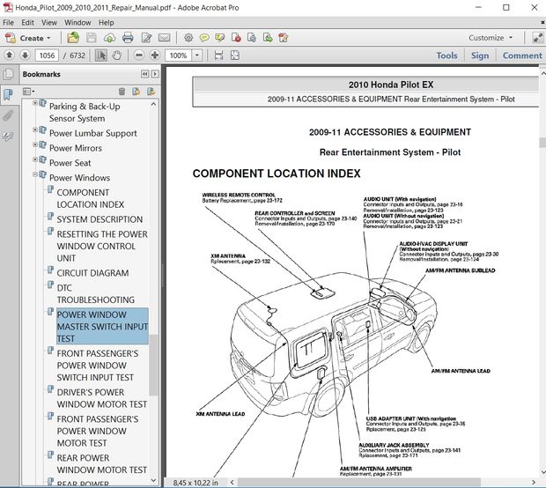
Task: Expand the Power Mirrors bookmark
Action: [35, 144]
